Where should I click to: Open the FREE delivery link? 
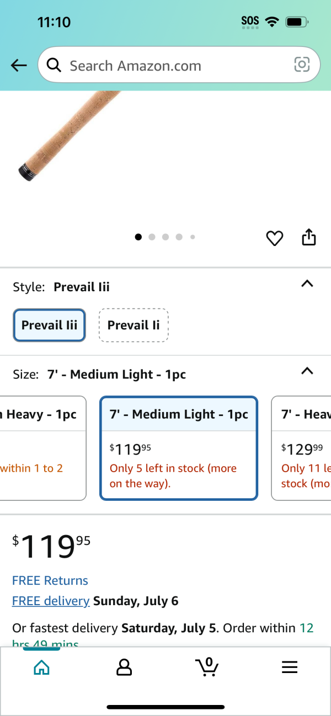51,601
